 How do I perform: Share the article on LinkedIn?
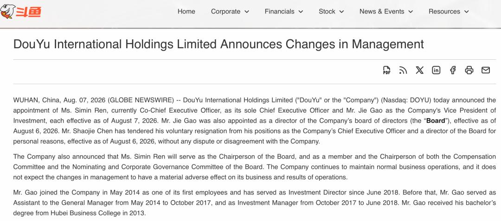pos(436,70)
